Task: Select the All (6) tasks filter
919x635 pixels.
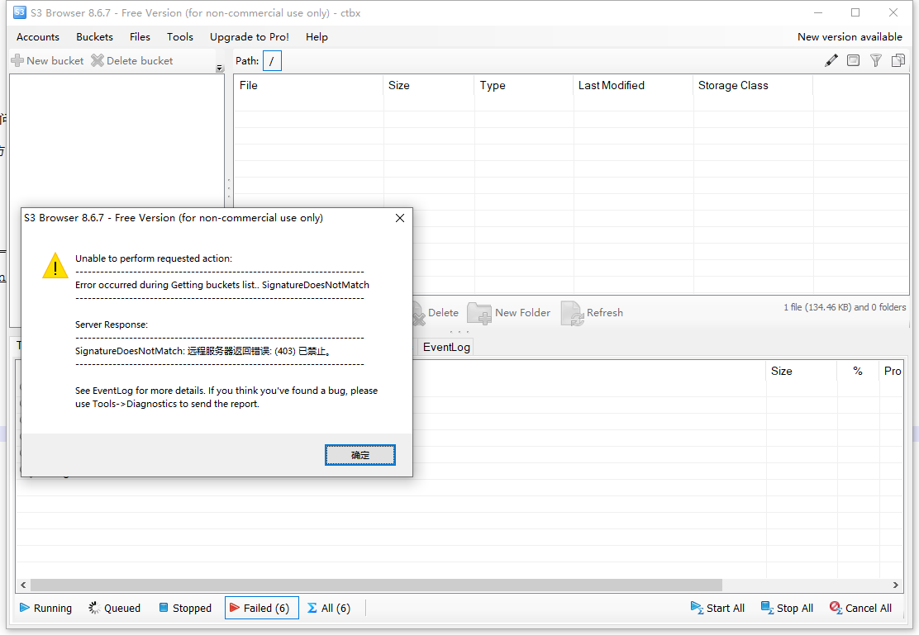Action: pyautogui.click(x=329, y=608)
